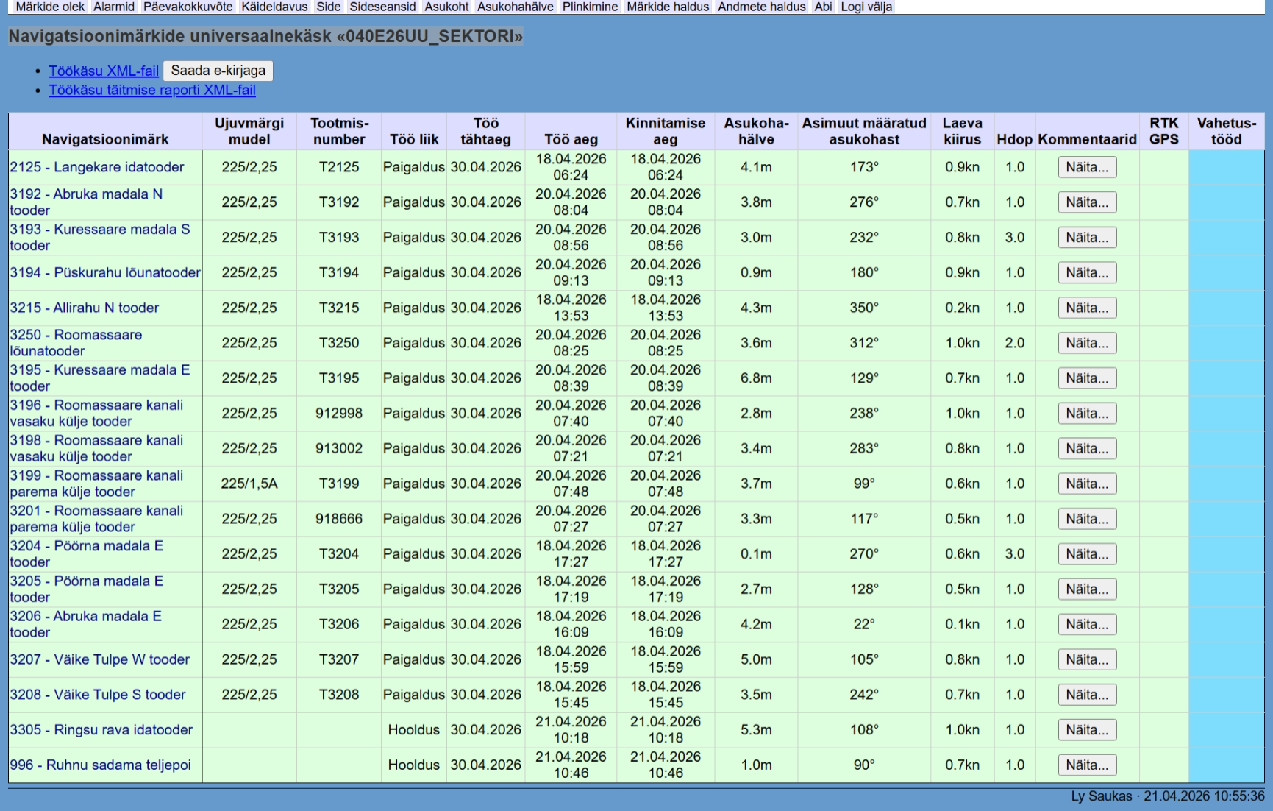Screen dimensions: 1273x811
Task: Click Logi välja to log out
Action: 866,7
